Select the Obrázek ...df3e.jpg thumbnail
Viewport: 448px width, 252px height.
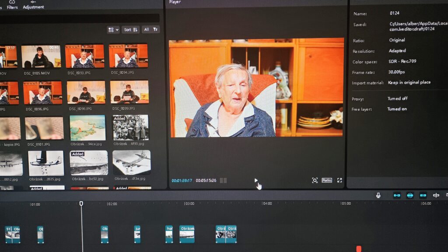pyautogui.click(x=131, y=163)
